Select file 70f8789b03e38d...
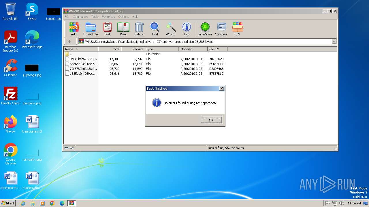The width and height of the screenshot is (369, 207). (x=146, y=69)
